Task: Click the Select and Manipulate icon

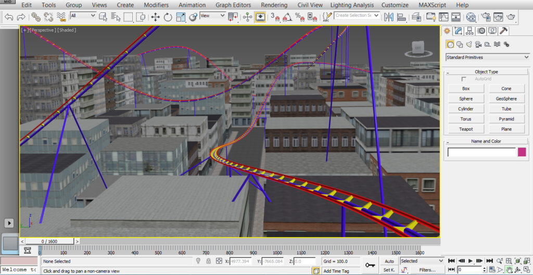Action: (x=247, y=17)
